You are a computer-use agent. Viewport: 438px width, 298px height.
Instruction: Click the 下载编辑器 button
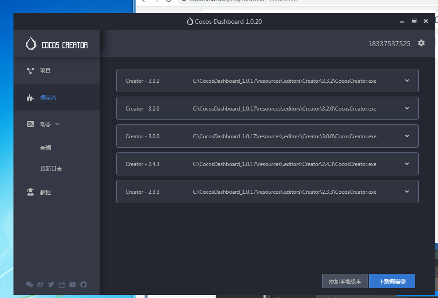392,281
